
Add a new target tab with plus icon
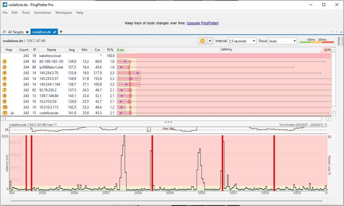point(61,32)
